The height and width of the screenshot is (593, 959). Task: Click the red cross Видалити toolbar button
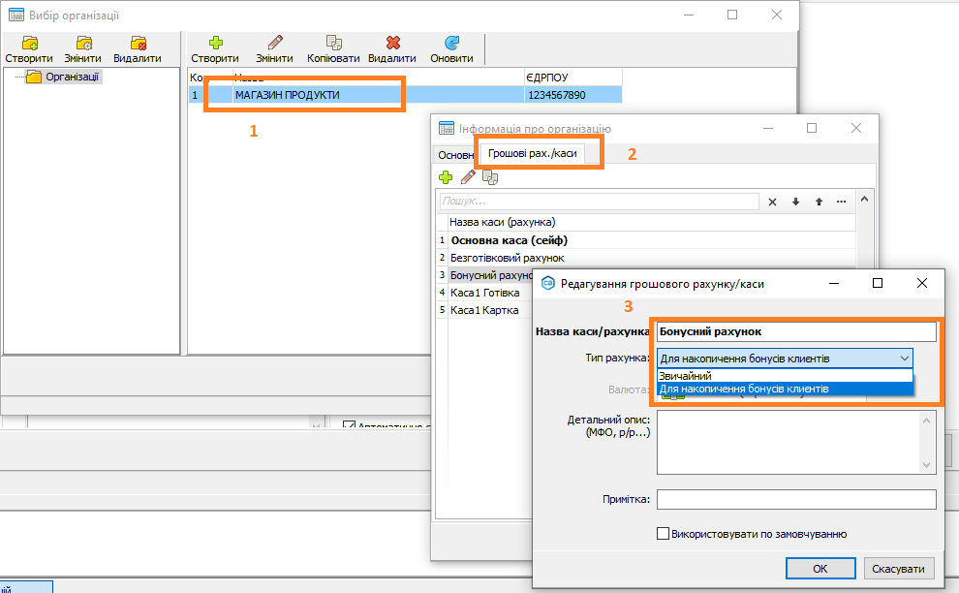[392, 49]
